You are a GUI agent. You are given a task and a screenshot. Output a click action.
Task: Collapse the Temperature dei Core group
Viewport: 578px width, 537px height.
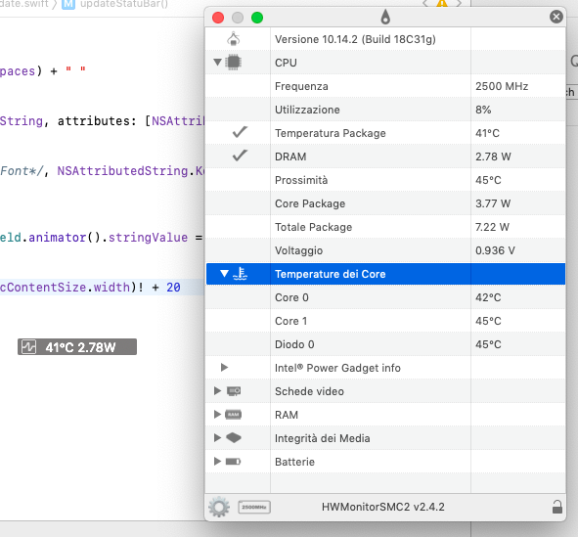pos(224,274)
